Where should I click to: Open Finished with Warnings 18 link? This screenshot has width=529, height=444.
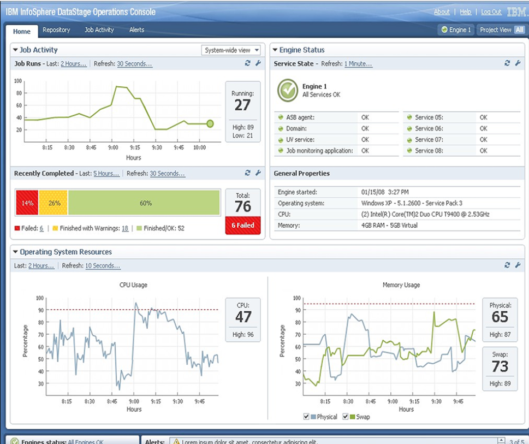pos(125,228)
